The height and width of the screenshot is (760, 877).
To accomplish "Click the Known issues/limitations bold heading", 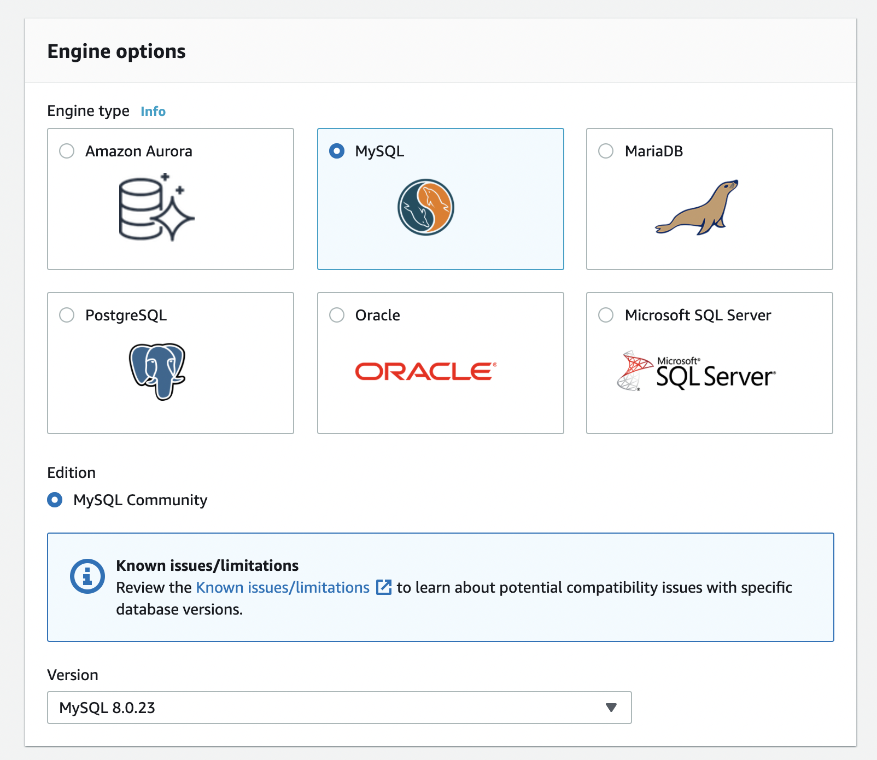I will (x=207, y=565).
